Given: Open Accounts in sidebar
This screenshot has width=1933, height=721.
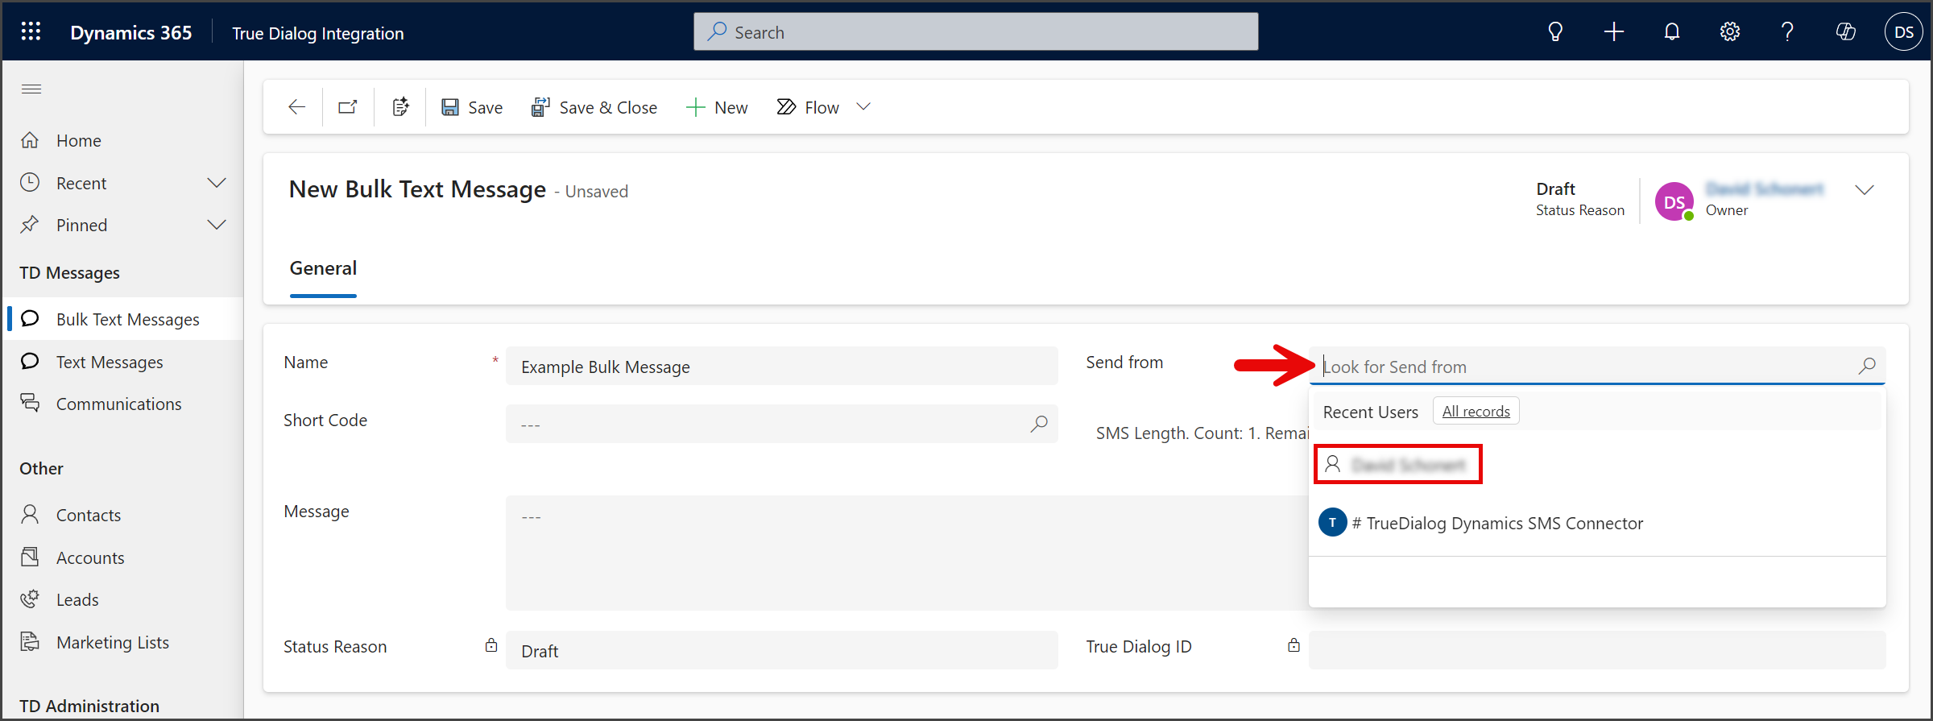Looking at the screenshot, I should tap(90, 557).
